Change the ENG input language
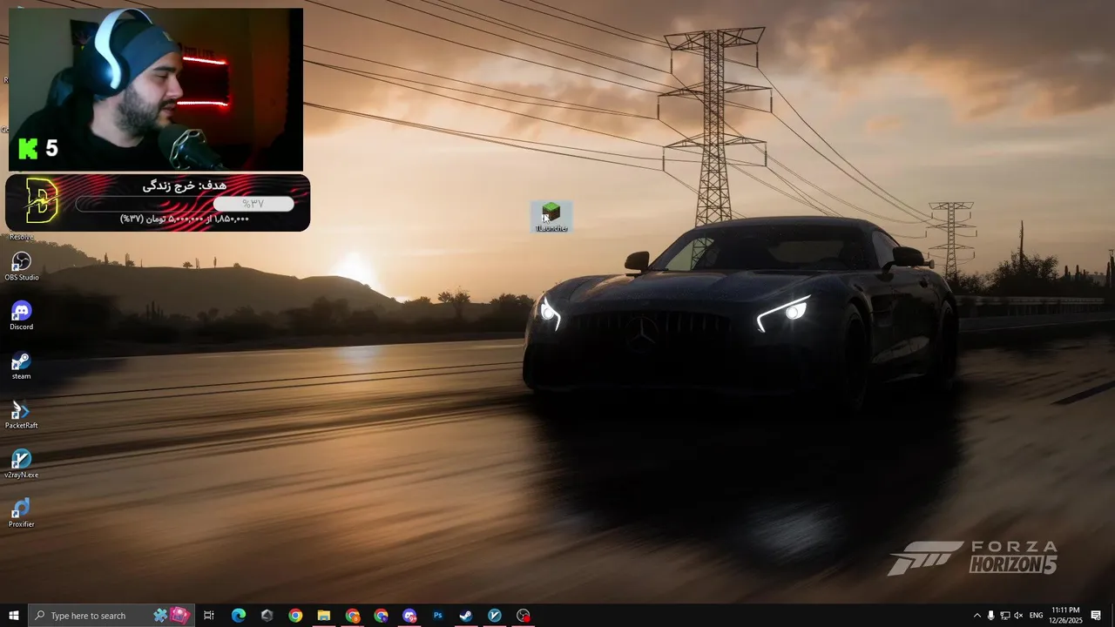Image resolution: width=1115 pixels, height=627 pixels. [1036, 616]
